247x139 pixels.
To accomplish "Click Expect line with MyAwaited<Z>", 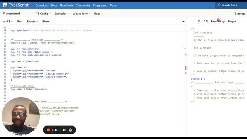I will point(40,77).
